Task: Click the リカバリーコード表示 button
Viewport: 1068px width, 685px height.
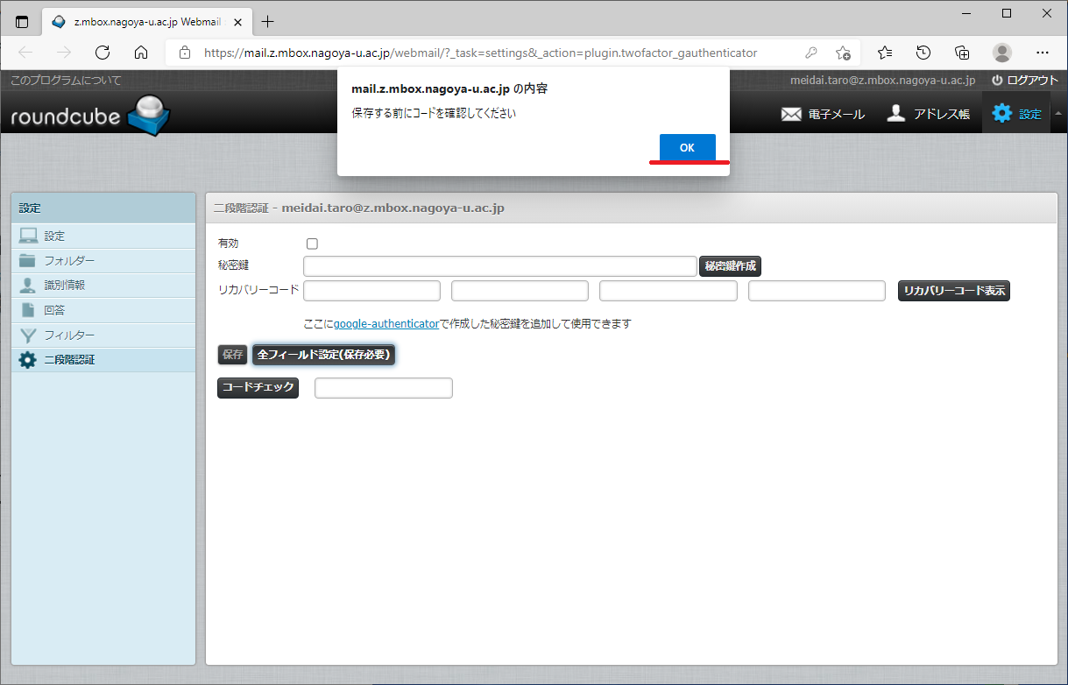Action: (954, 291)
